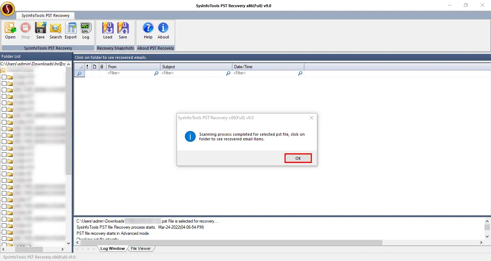Click the 'File is selected for recovery' log line

click(x=147, y=221)
